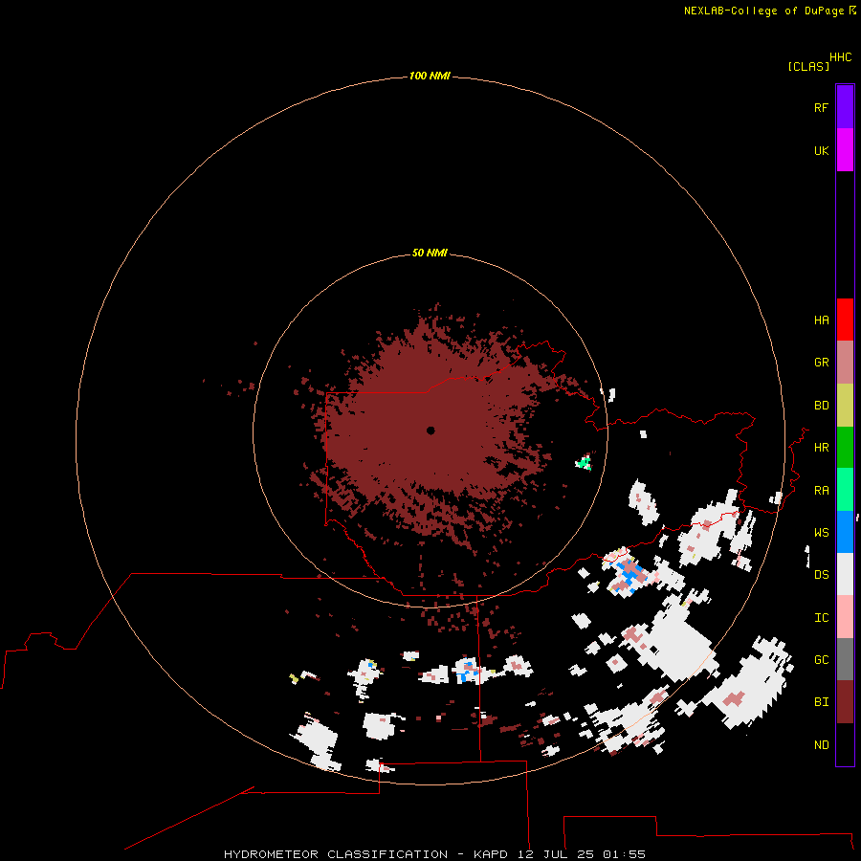This screenshot has width=861, height=861.
Task: Click the HA legend label
Action: click(821, 320)
